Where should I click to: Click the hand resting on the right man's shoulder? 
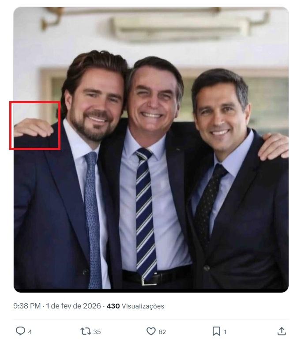(274, 146)
